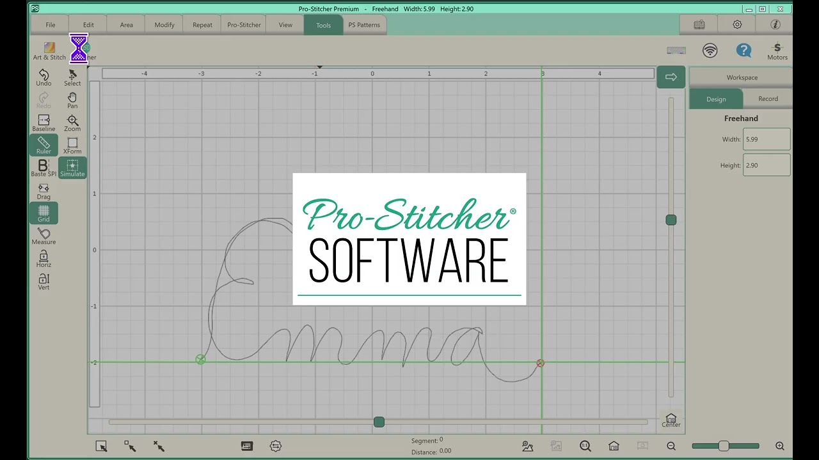Click the Wi-Fi connection icon
The width and height of the screenshot is (819, 460).
[710, 50]
